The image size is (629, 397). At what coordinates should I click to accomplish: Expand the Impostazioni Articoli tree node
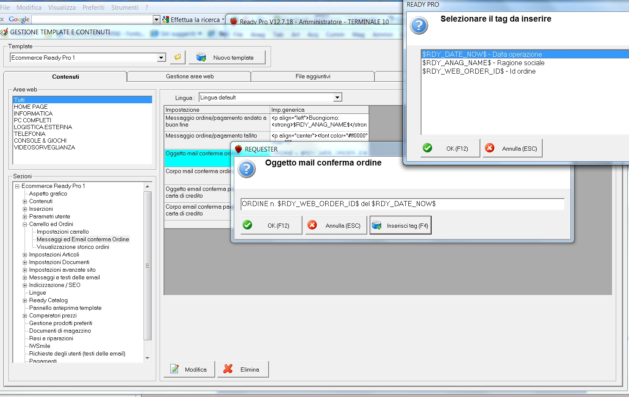25,255
